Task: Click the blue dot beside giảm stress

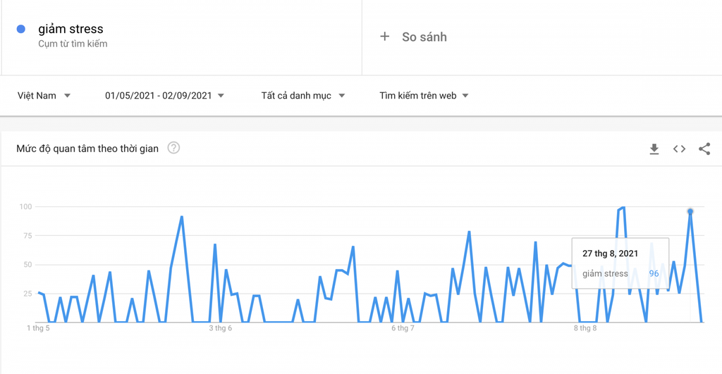Action: (20, 29)
